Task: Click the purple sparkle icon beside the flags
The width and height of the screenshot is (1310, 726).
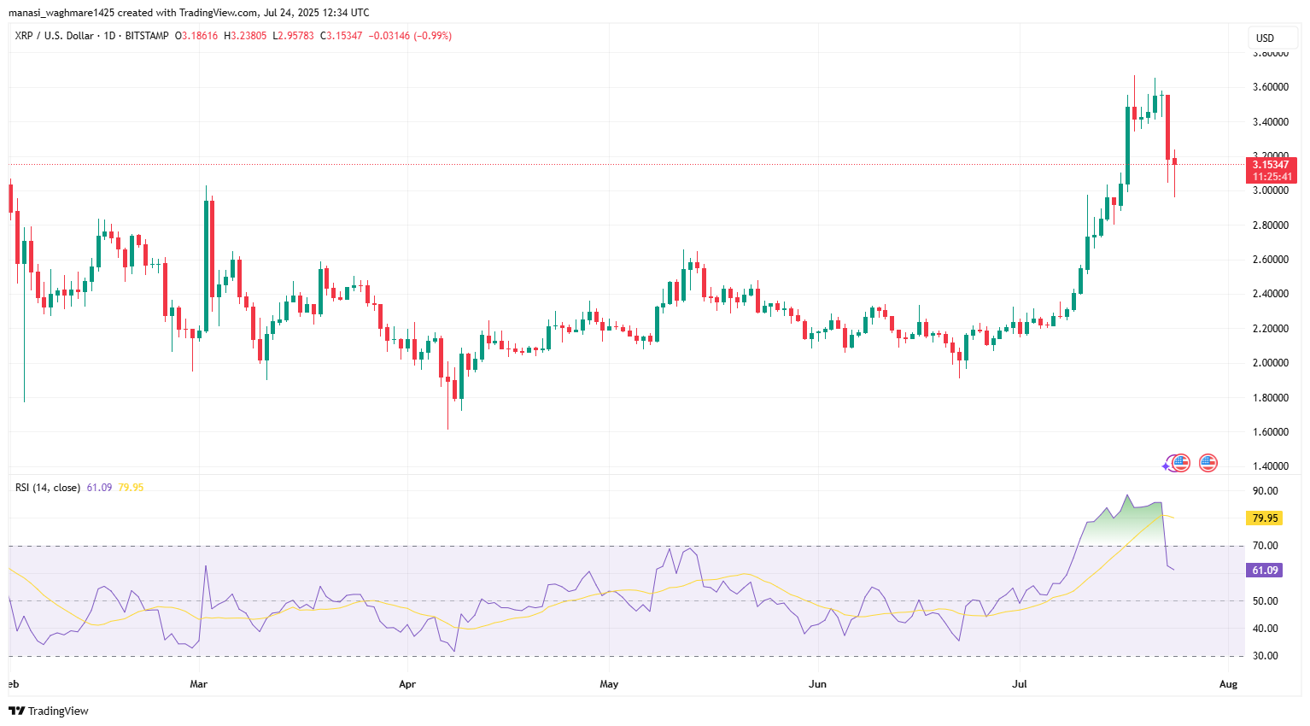Action: coord(1166,465)
